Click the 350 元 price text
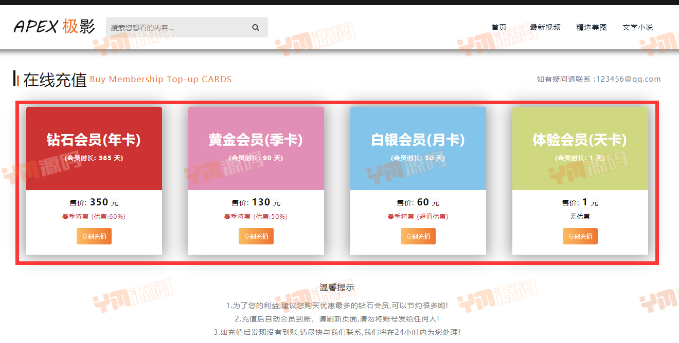Viewport: 679px width, 343px height. [104, 202]
